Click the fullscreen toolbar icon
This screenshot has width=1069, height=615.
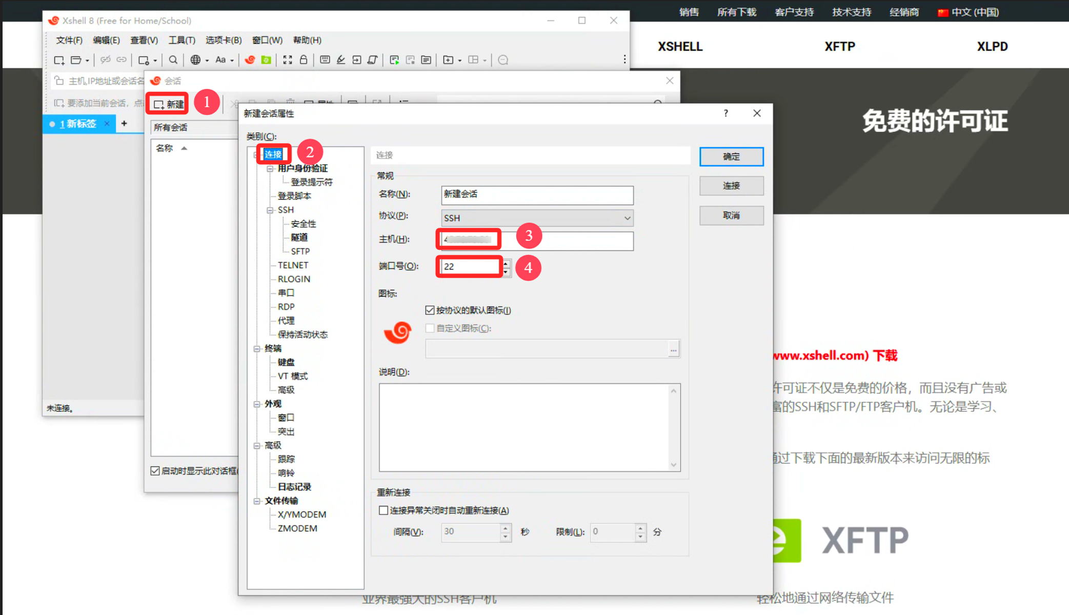coord(288,60)
